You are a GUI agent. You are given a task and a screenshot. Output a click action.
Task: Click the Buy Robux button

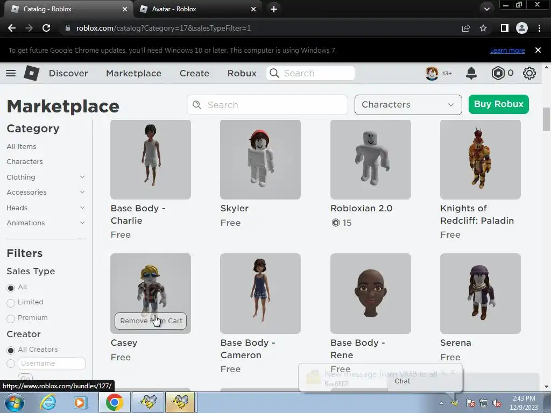tap(498, 104)
